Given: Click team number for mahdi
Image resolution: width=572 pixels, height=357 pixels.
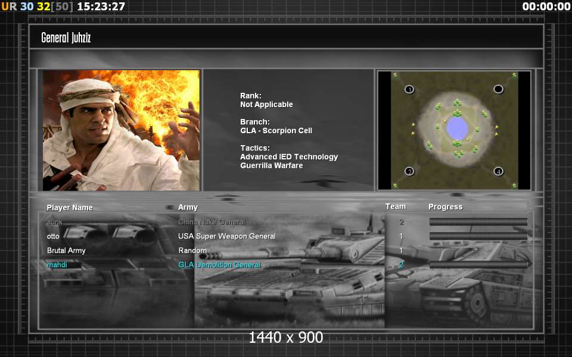Looking at the screenshot, I should [401, 265].
